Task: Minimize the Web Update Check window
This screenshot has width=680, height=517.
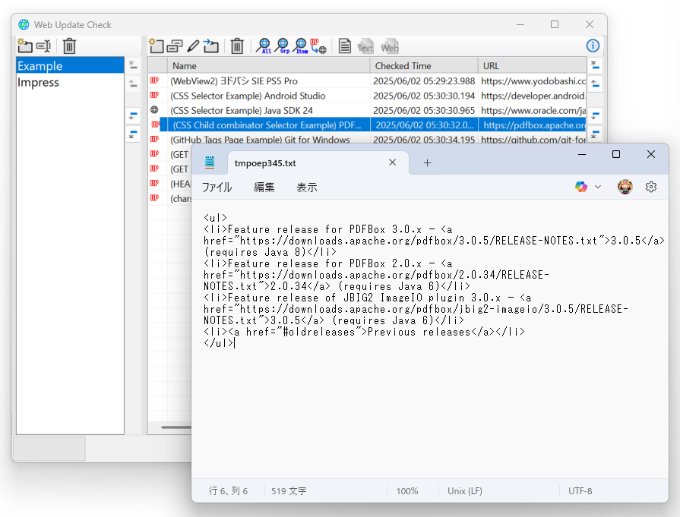Action: tap(520, 25)
